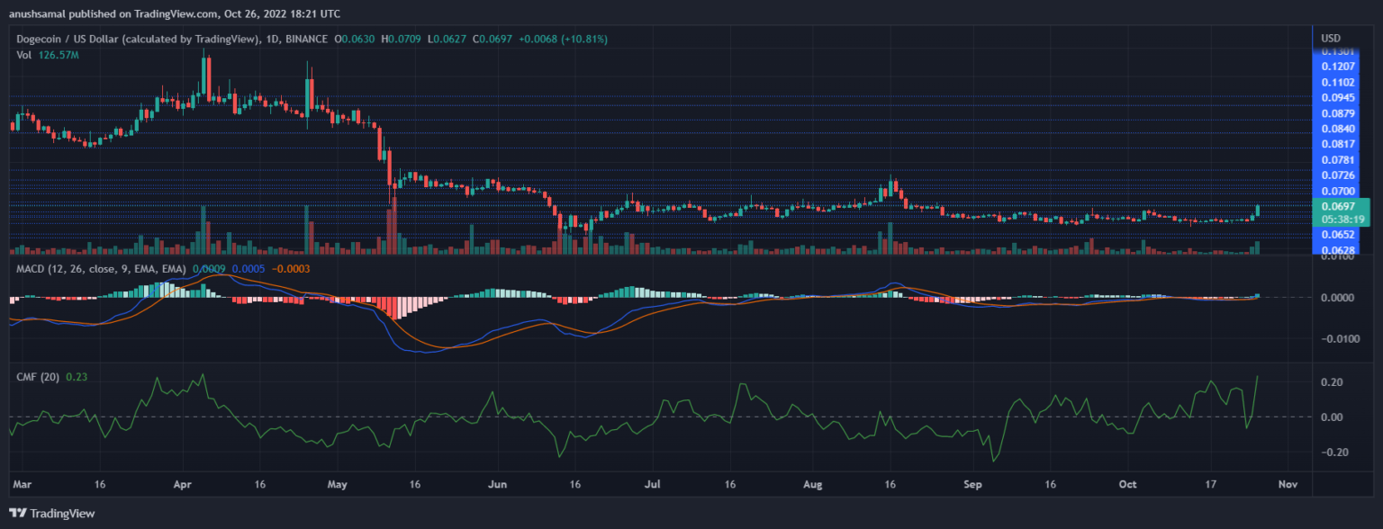
Task: Click the USD currency label on price axis
Action: [1331, 38]
